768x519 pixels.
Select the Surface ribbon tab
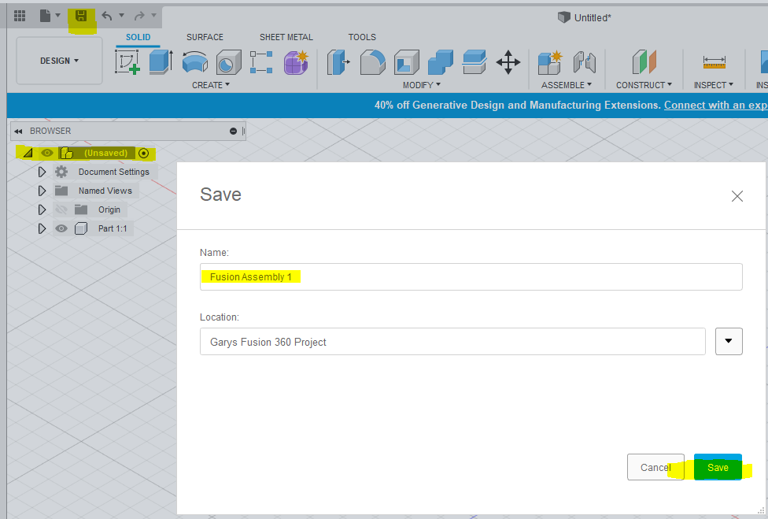coord(205,36)
